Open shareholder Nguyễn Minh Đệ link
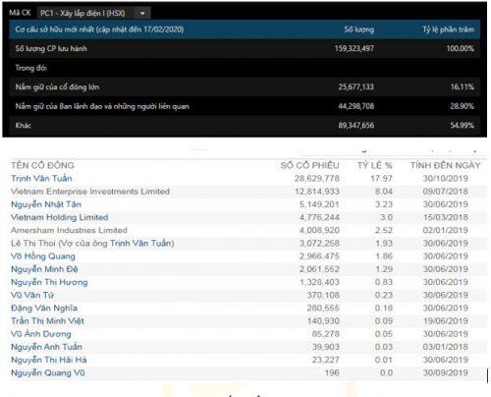 pos(44,269)
